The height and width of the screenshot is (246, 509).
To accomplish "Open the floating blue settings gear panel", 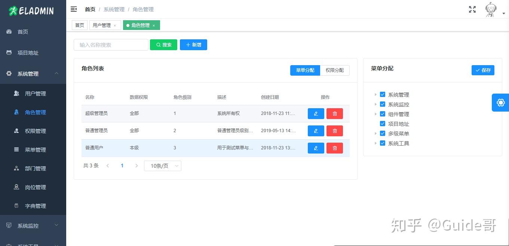I will click(500, 102).
